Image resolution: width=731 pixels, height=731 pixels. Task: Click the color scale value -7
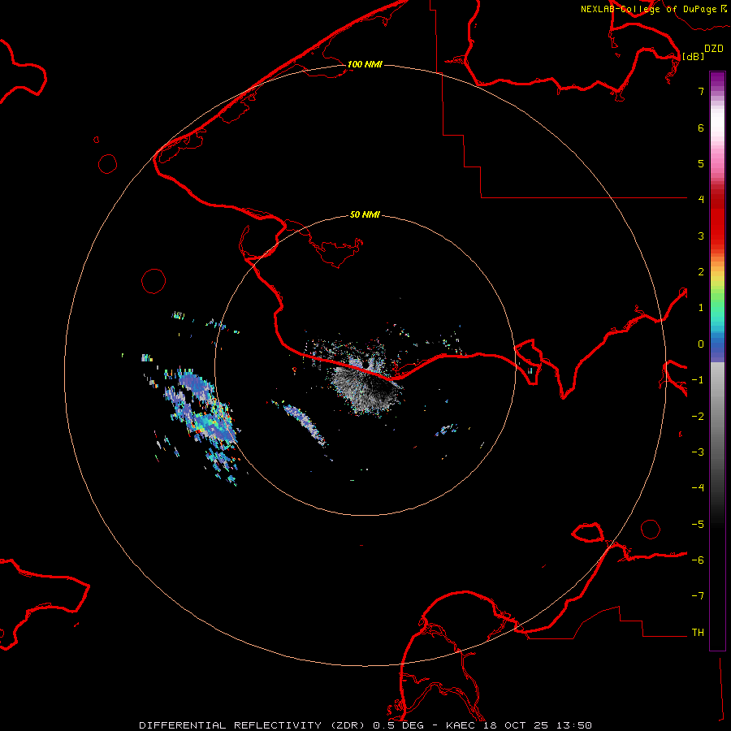click(x=698, y=596)
